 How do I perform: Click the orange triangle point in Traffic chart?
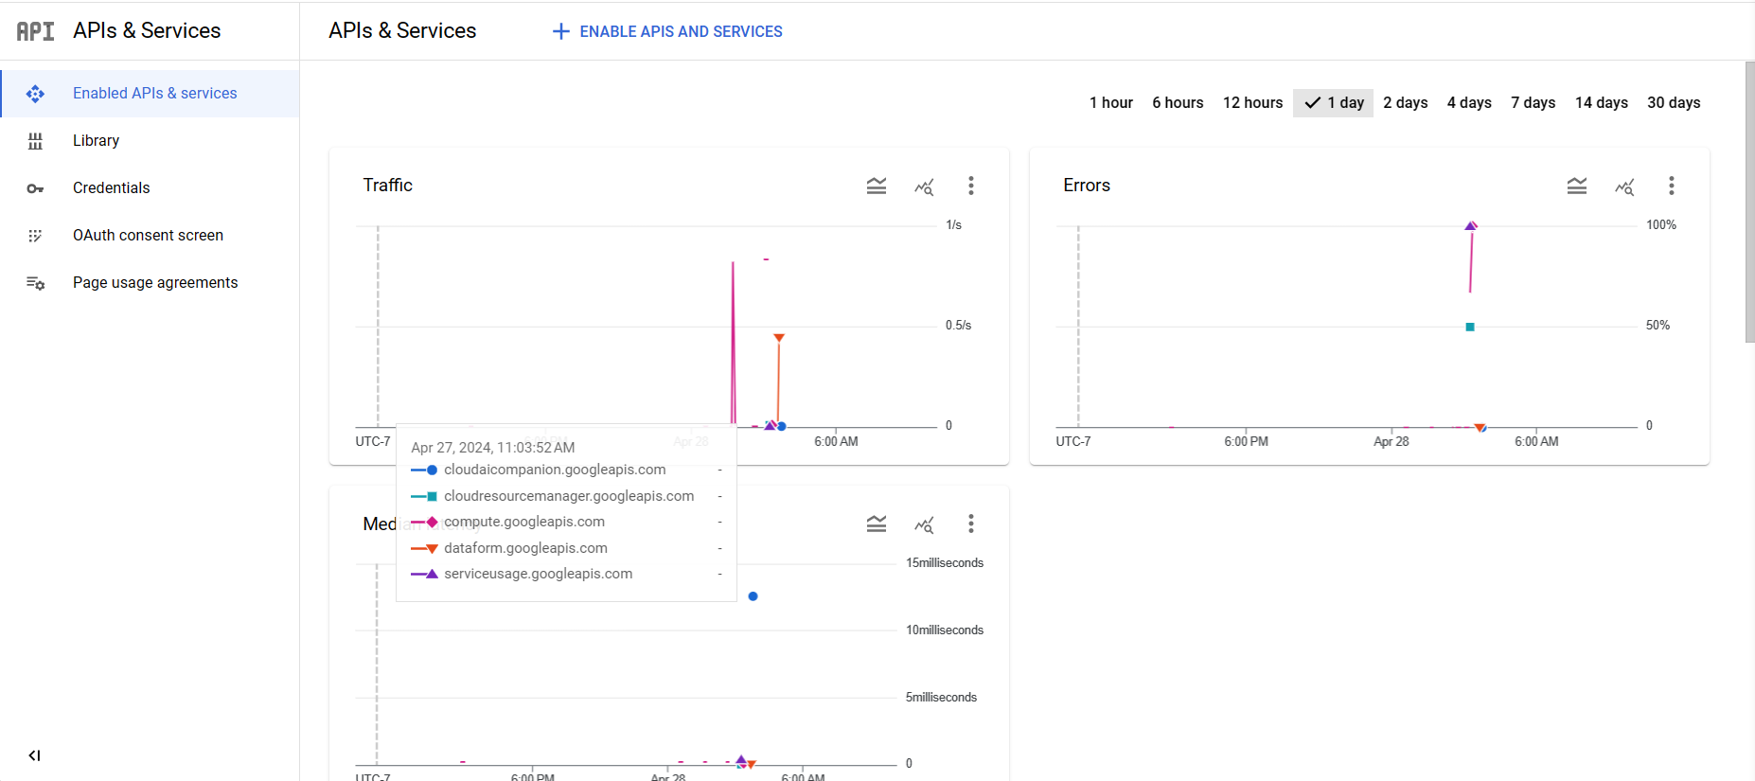pos(779,338)
